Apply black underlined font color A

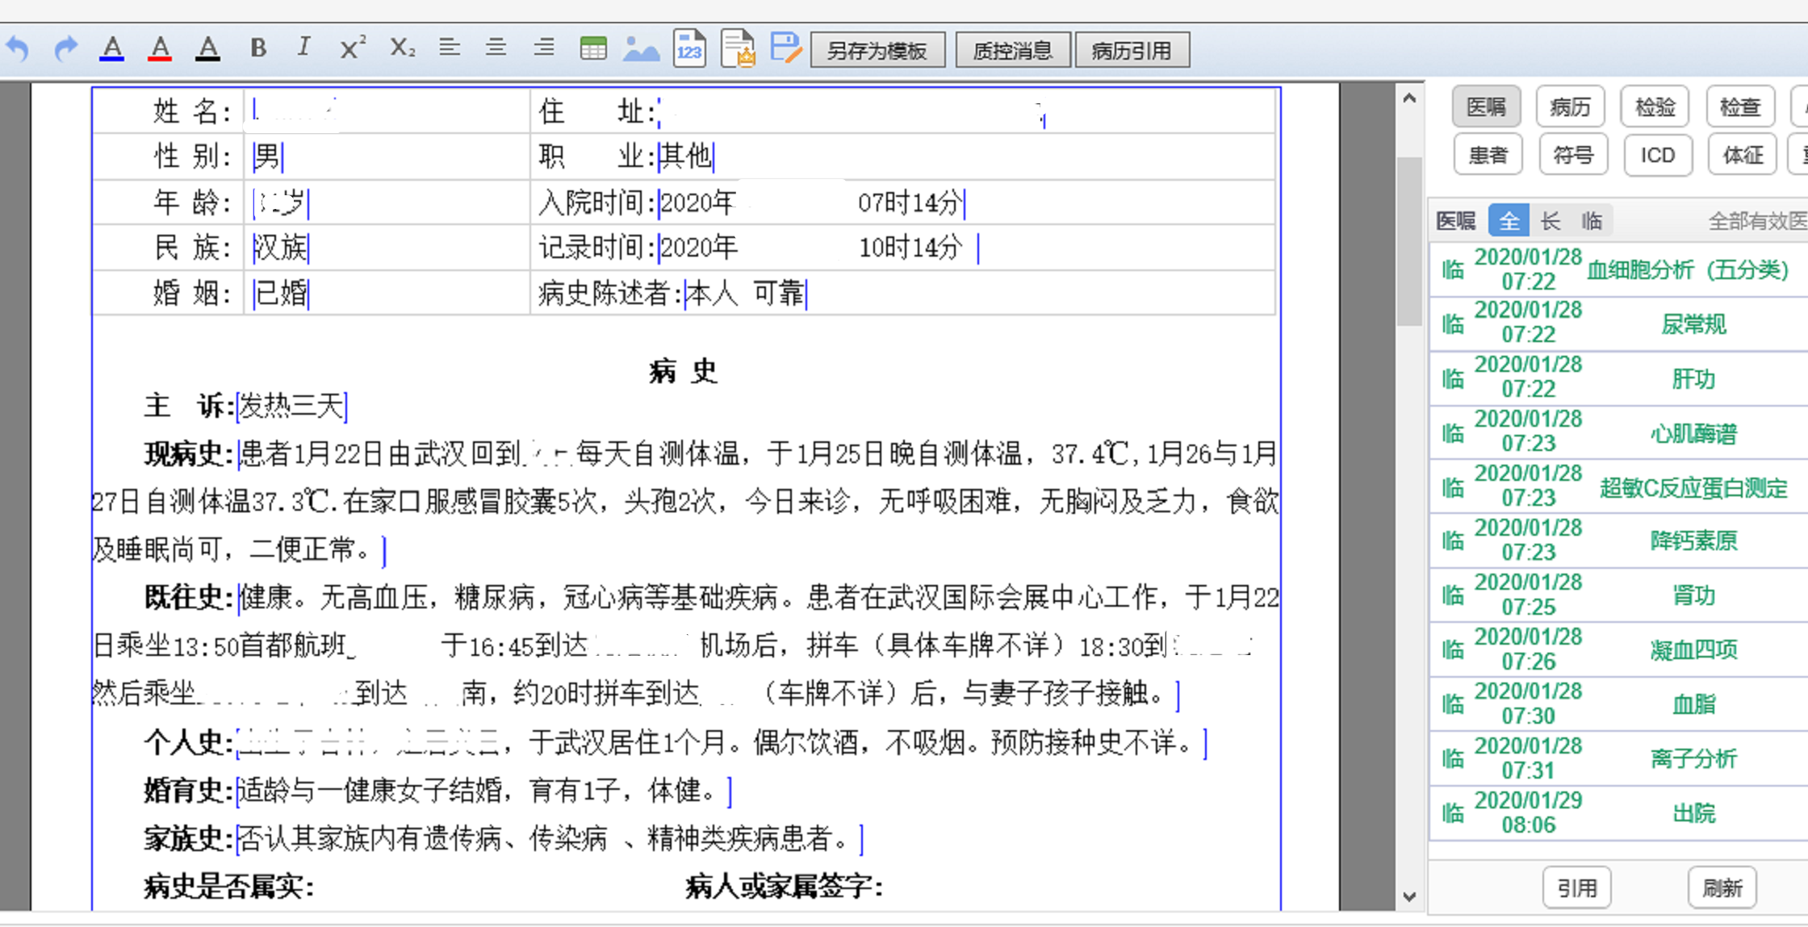(x=208, y=49)
